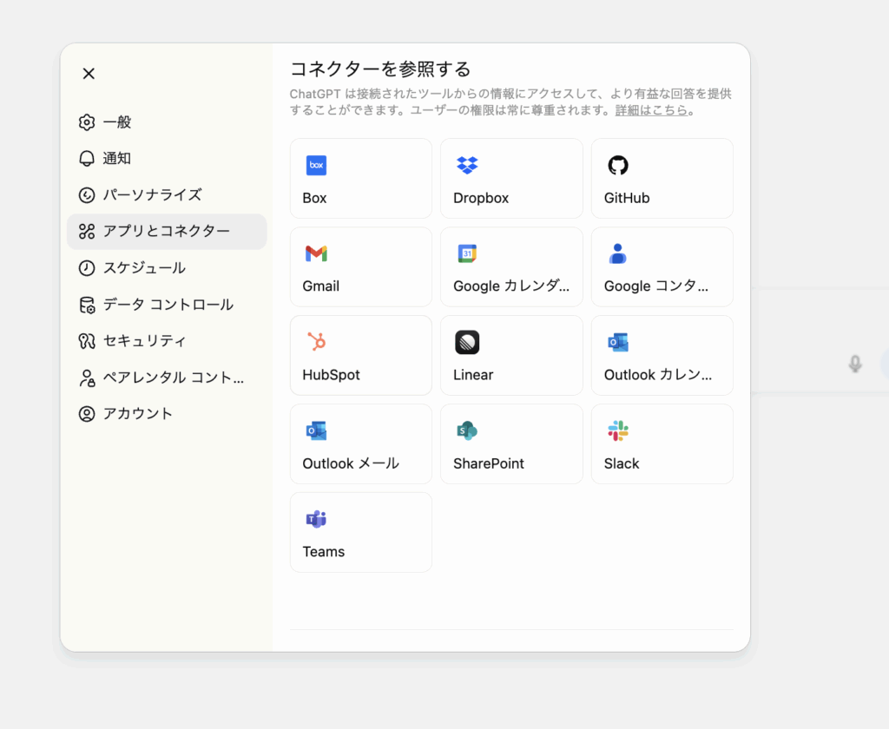This screenshot has height=729, width=889.
Task: Open the Box connector icon
Action: 316,165
